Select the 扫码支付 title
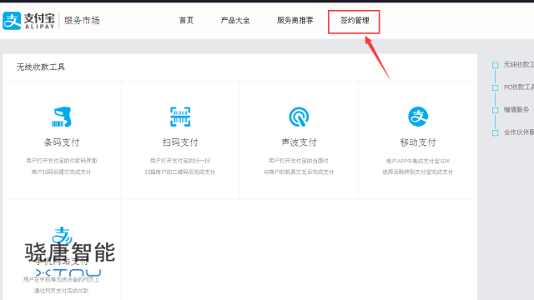This screenshot has height=300, width=534. pos(180,142)
